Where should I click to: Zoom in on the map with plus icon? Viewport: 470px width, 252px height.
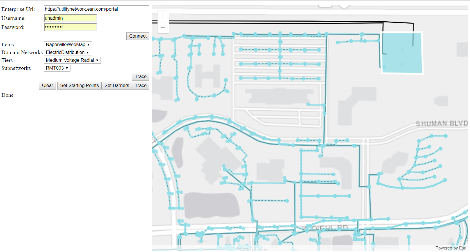click(163, 16)
